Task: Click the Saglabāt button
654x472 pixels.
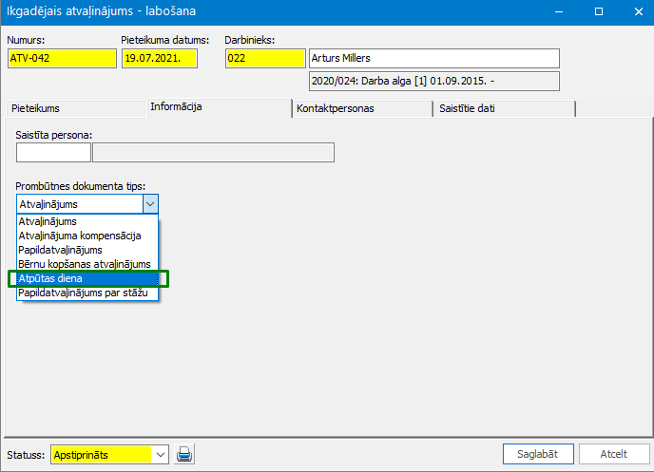Action: (538, 454)
